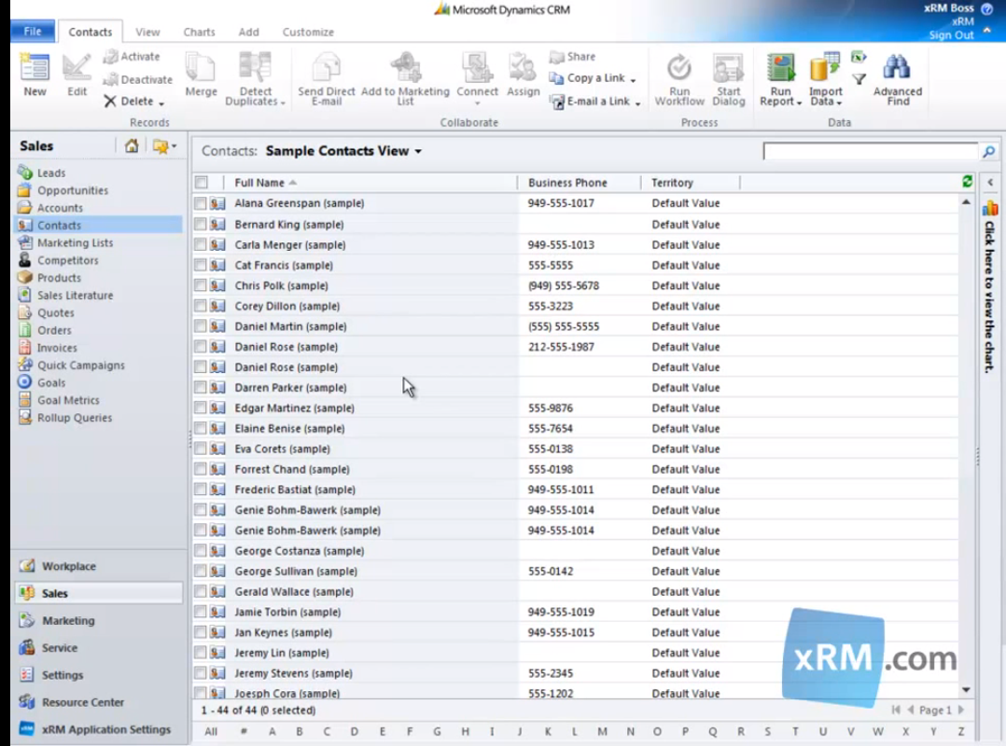Check the Corey Dillon row checkbox
The height and width of the screenshot is (746, 1006).
[201, 306]
